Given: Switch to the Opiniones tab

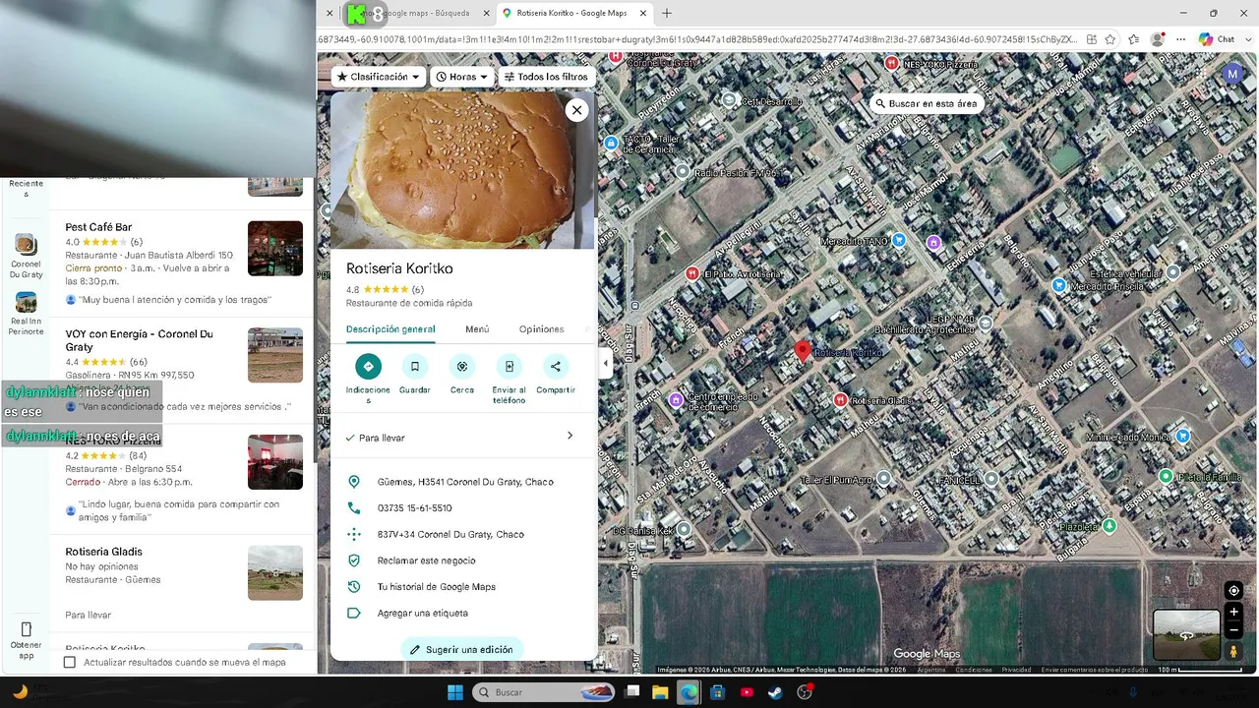Looking at the screenshot, I should click(x=541, y=329).
